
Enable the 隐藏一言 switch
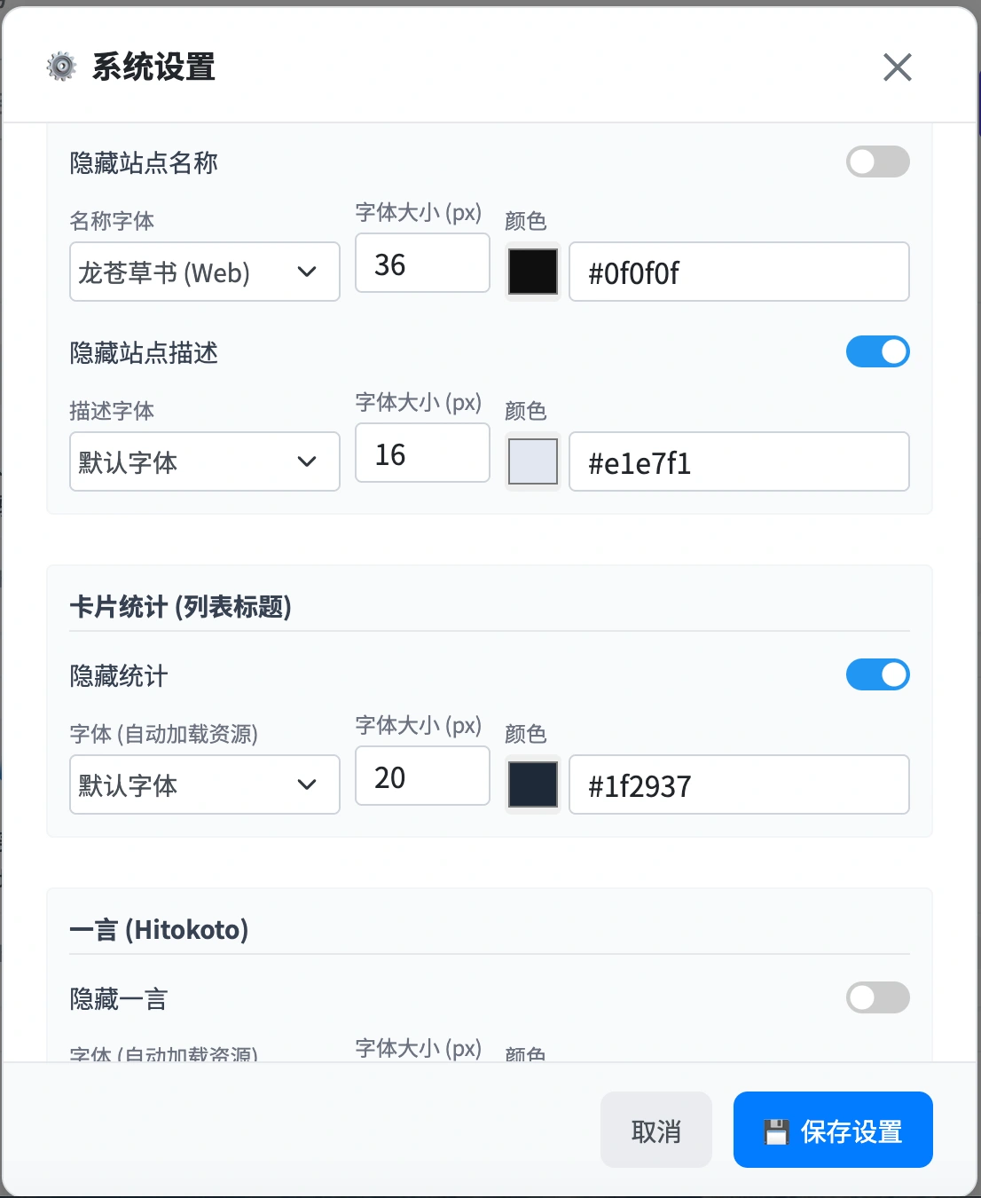pyautogui.click(x=877, y=997)
